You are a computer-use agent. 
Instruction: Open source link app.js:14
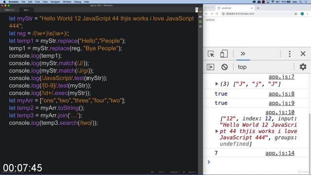(x=280, y=153)
